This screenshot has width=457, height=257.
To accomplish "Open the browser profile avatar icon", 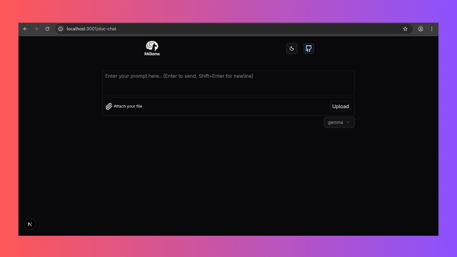I will pos(421,29).
